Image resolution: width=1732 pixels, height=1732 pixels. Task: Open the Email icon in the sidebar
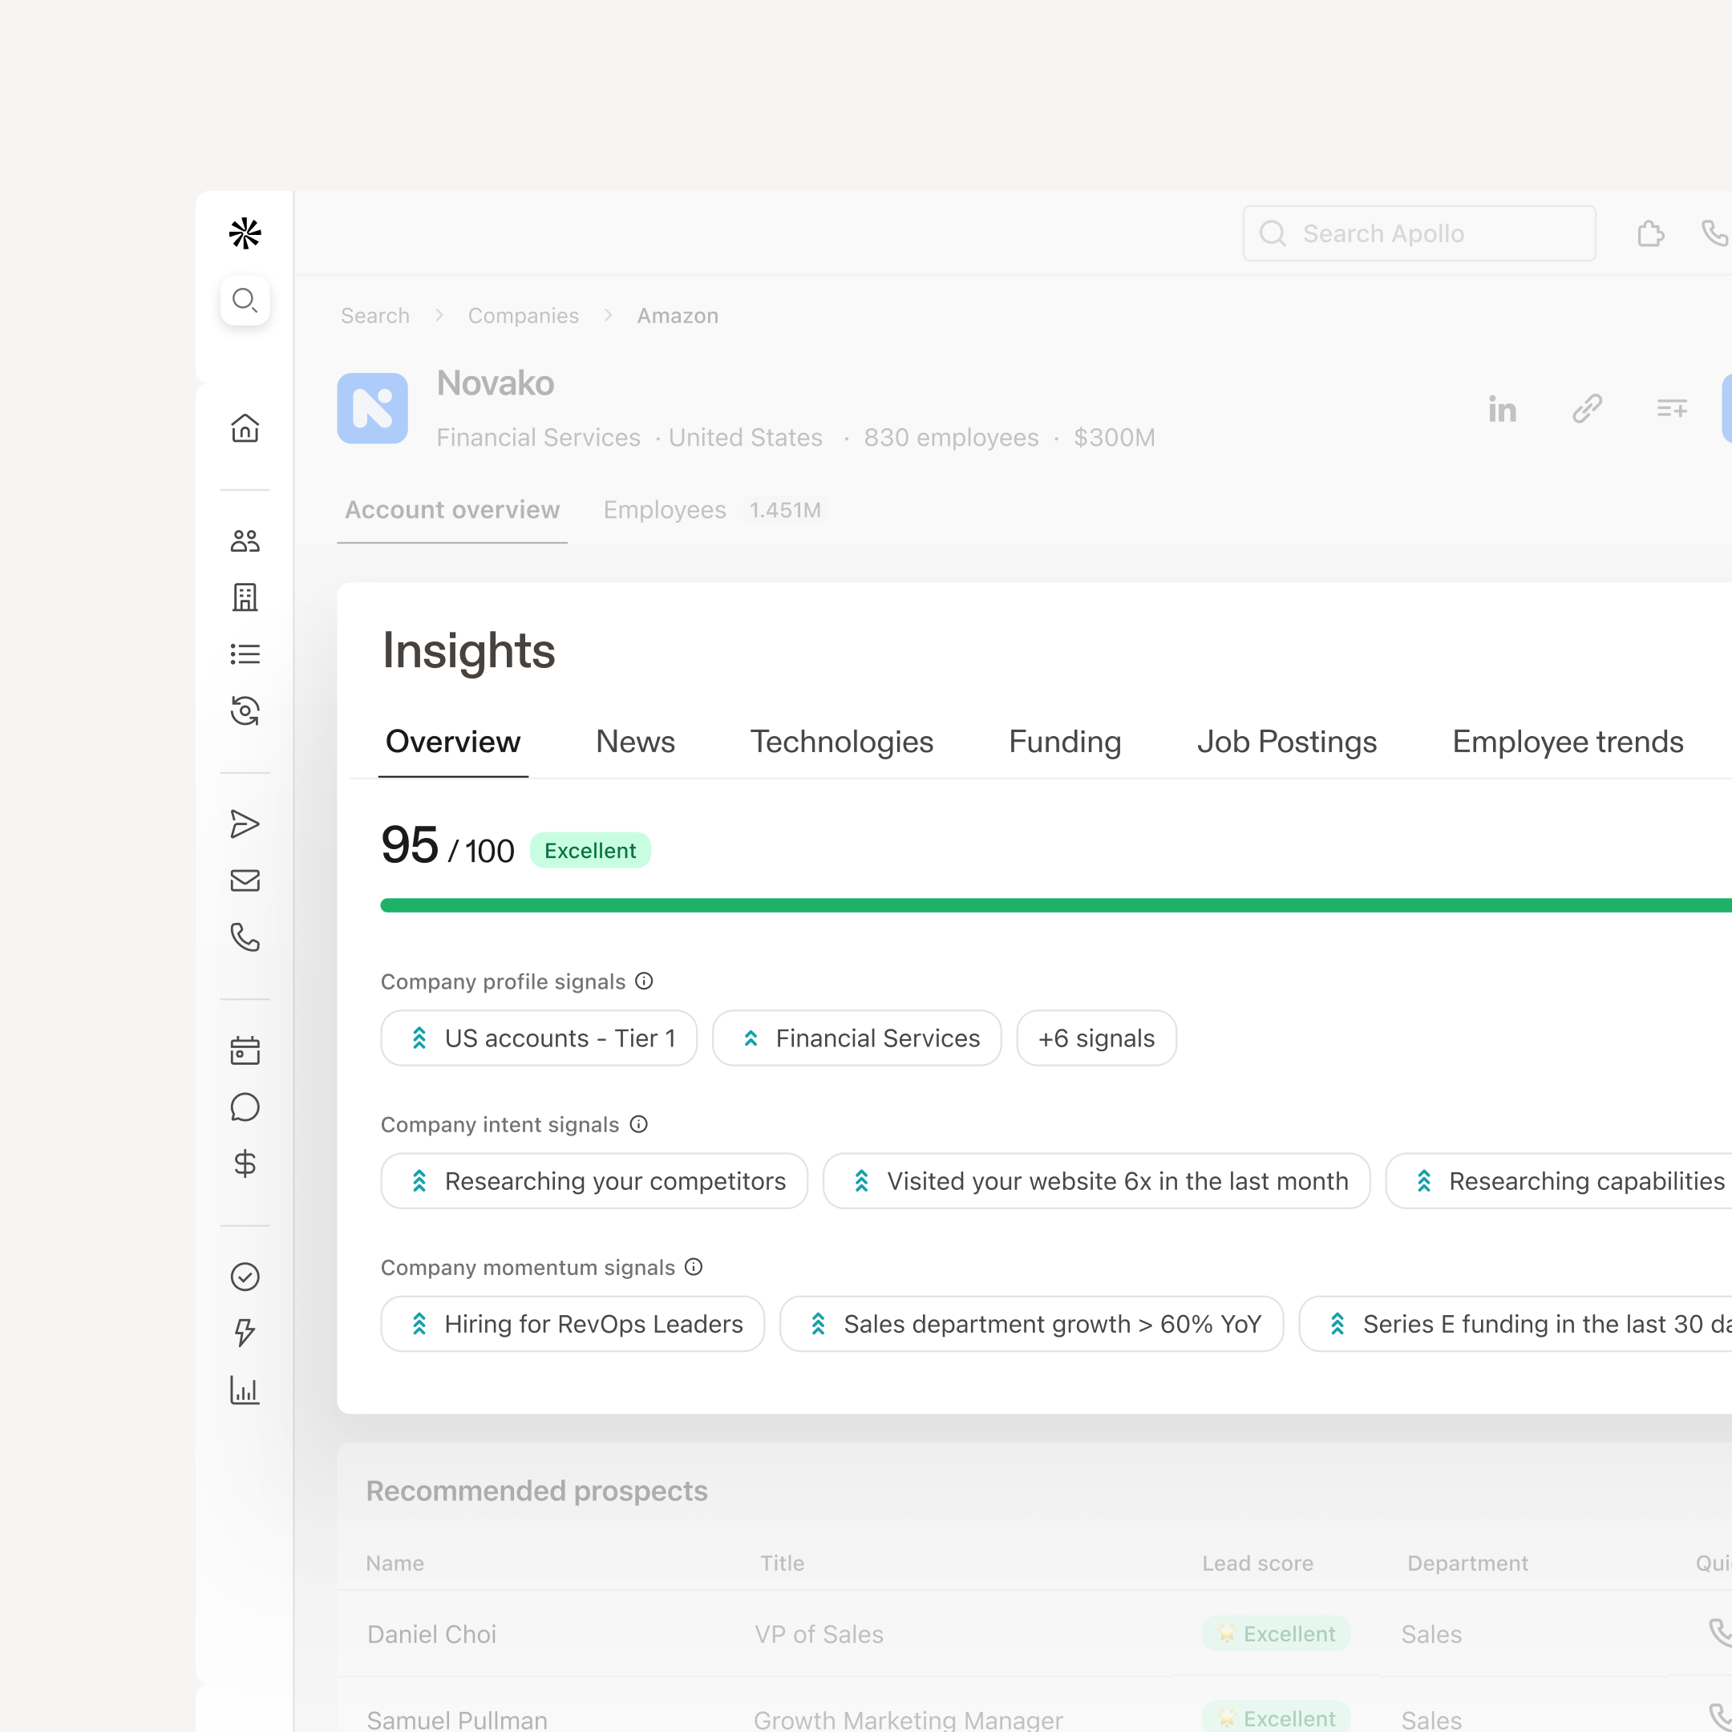(x=245, y=880)
